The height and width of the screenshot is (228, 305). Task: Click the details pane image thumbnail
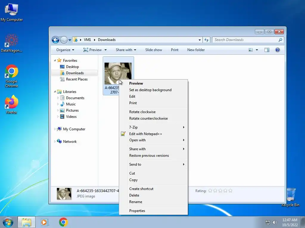pos(64,194)
